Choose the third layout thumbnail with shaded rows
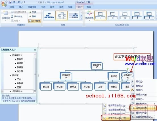This screenshot has width=157, height=121. coord(74,16)
